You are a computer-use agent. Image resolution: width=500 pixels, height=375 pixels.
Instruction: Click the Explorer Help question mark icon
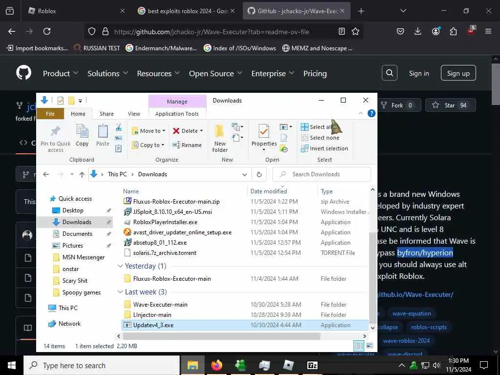371,113
